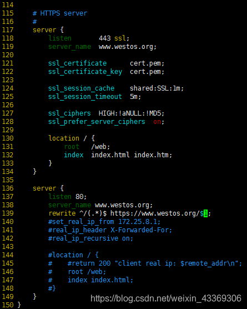Click 'root' directive on line 131

pyautogui.click(x=72, y=147)
